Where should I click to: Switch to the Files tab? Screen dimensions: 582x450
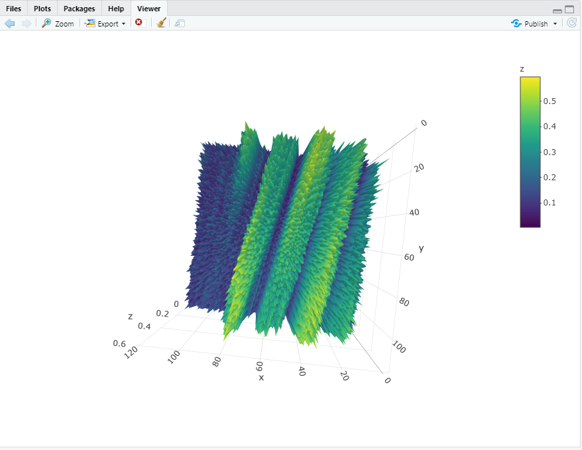[13, 9]
